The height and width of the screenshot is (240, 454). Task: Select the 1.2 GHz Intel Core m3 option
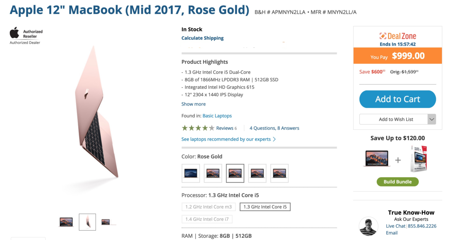point(209,207)
